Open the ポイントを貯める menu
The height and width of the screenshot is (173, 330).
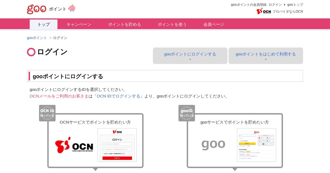click(x=124, y=24)
